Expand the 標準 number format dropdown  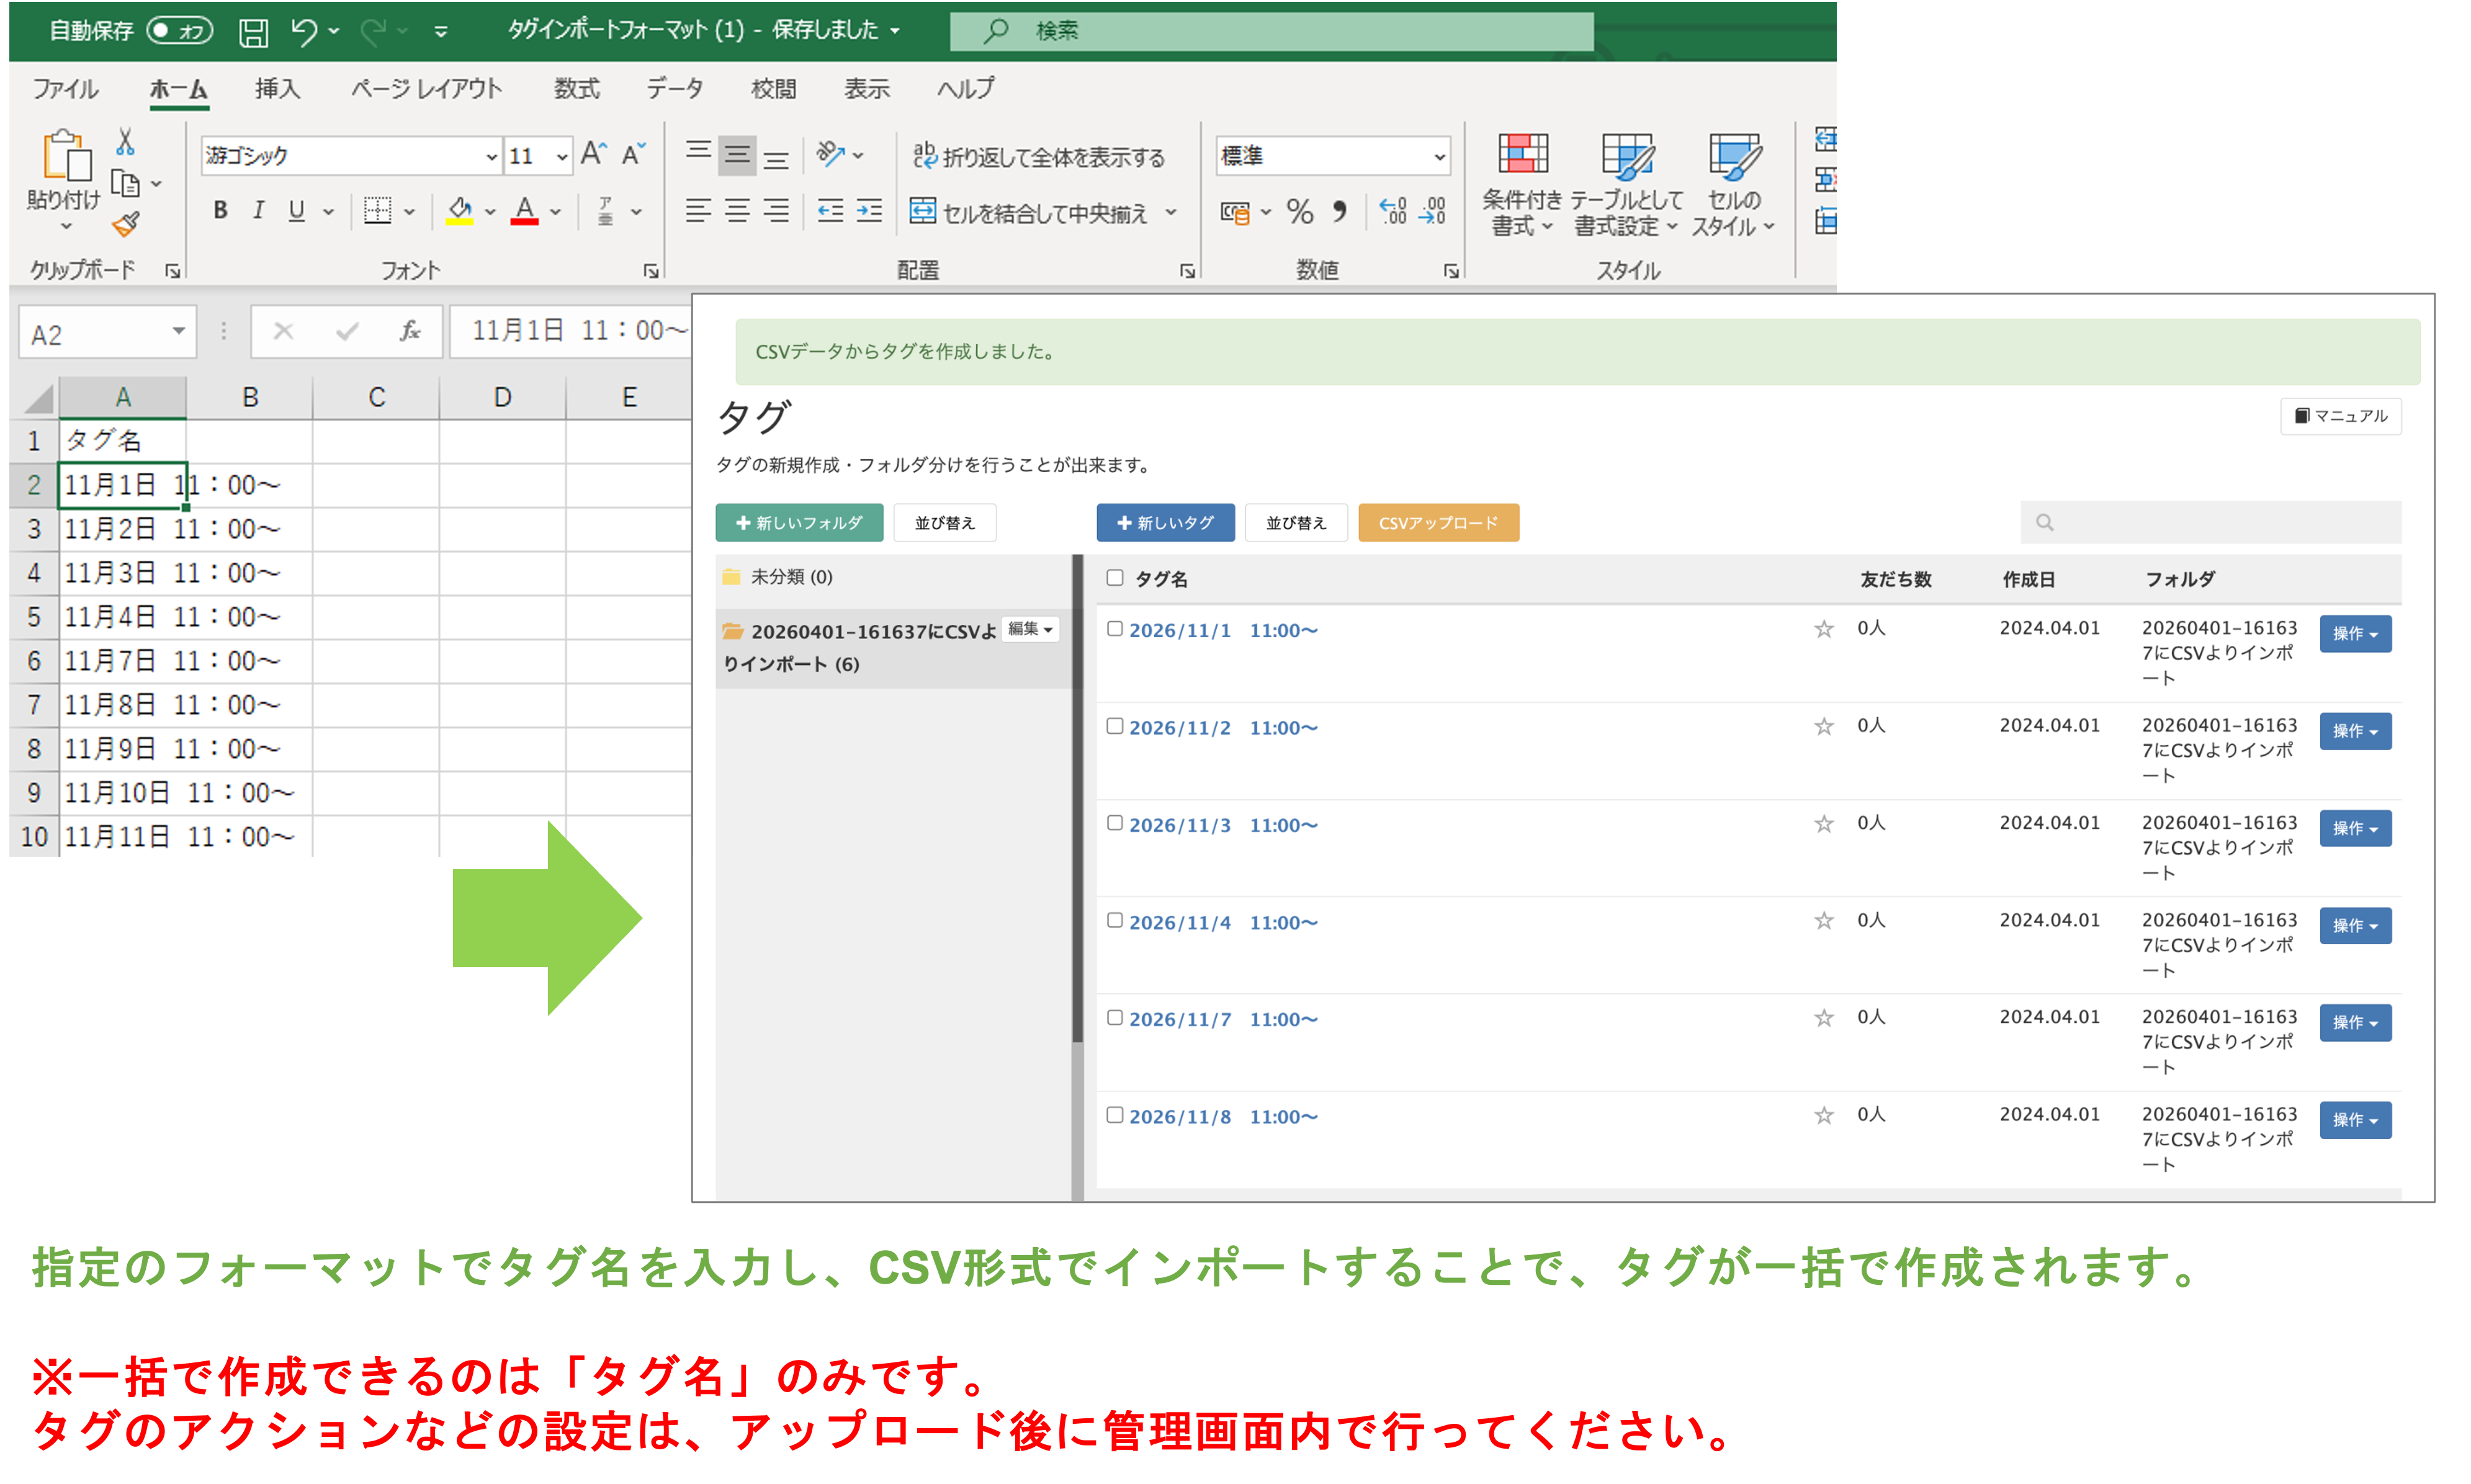(1438, 157)
